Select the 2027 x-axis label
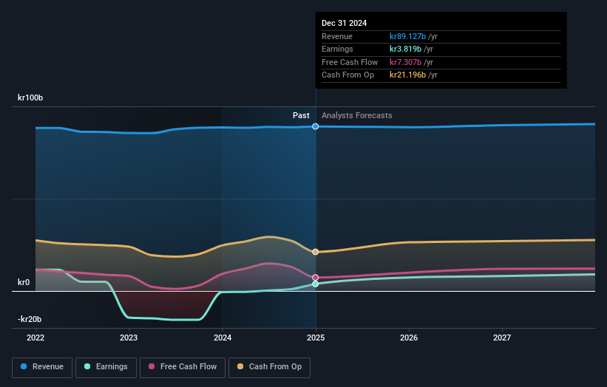Viewport: 607px width, 387px height. [x=502, y=338]
